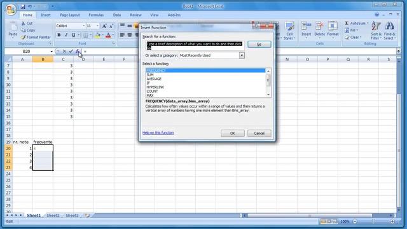Screen dimensions: 407x229
Task: Open Sort & Filter menu
Action: (376, 31)
